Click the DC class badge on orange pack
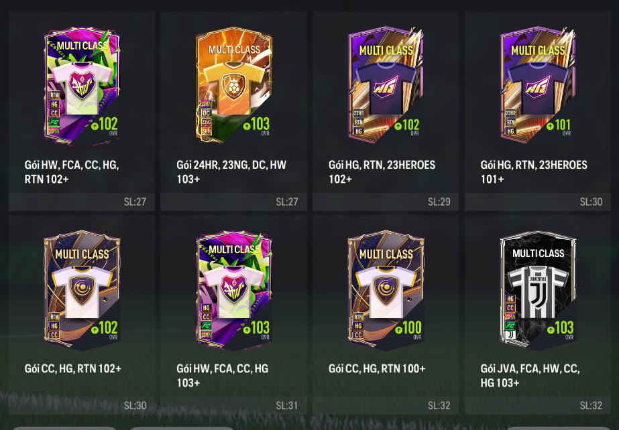This screenshot has width=619, height=430. (x=206, y=113)
